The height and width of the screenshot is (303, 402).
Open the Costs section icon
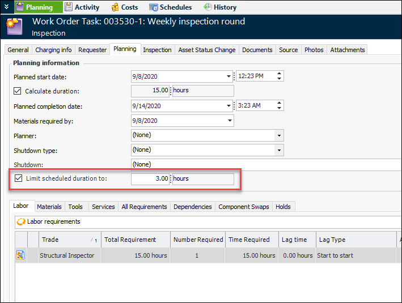tap(115, 7)
